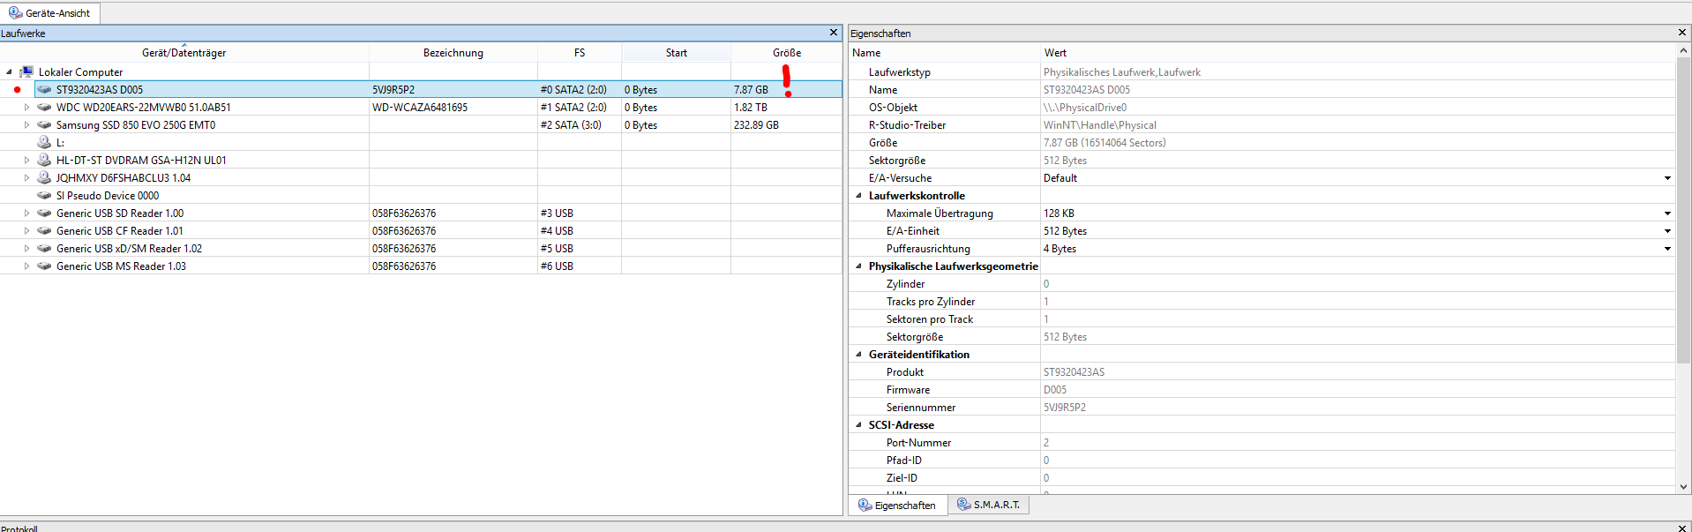Click the properties vertical scrollbar thumb
The image size is (1692, 532).
(x=1683, y=211)
